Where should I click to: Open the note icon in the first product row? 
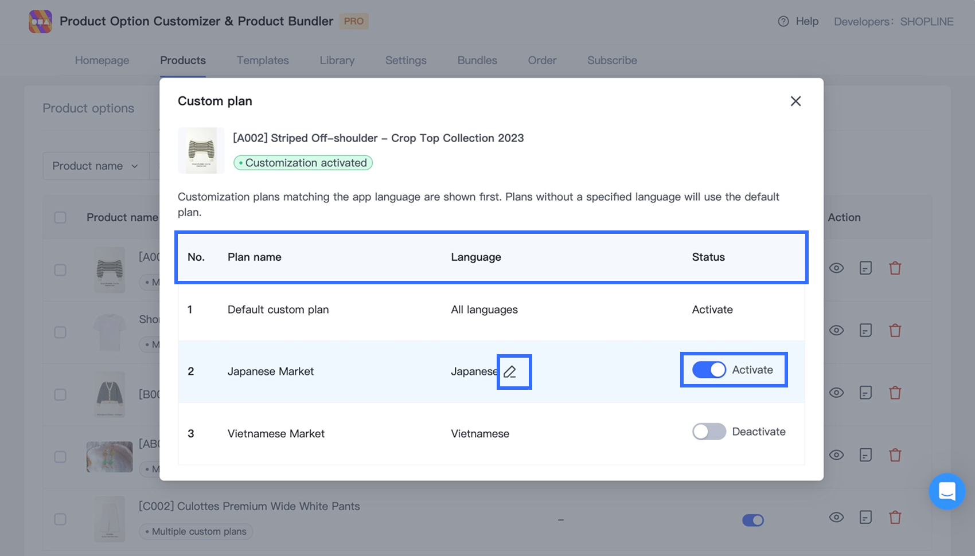pos(865,268)
